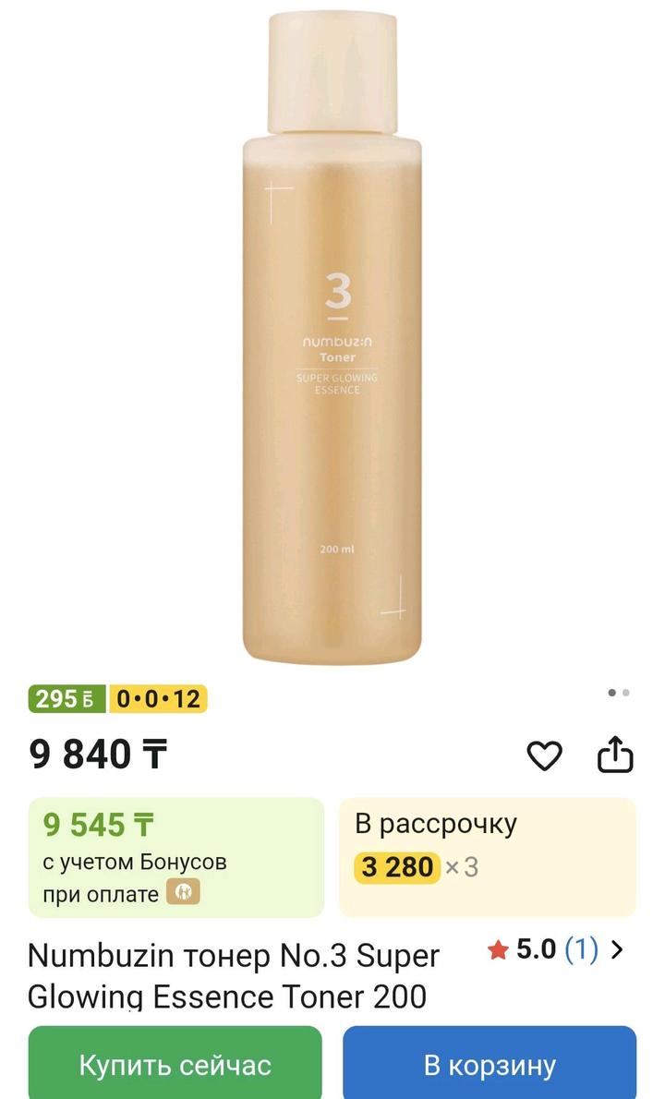Click the 'Купить сейчас' button

click(175, 1063)
